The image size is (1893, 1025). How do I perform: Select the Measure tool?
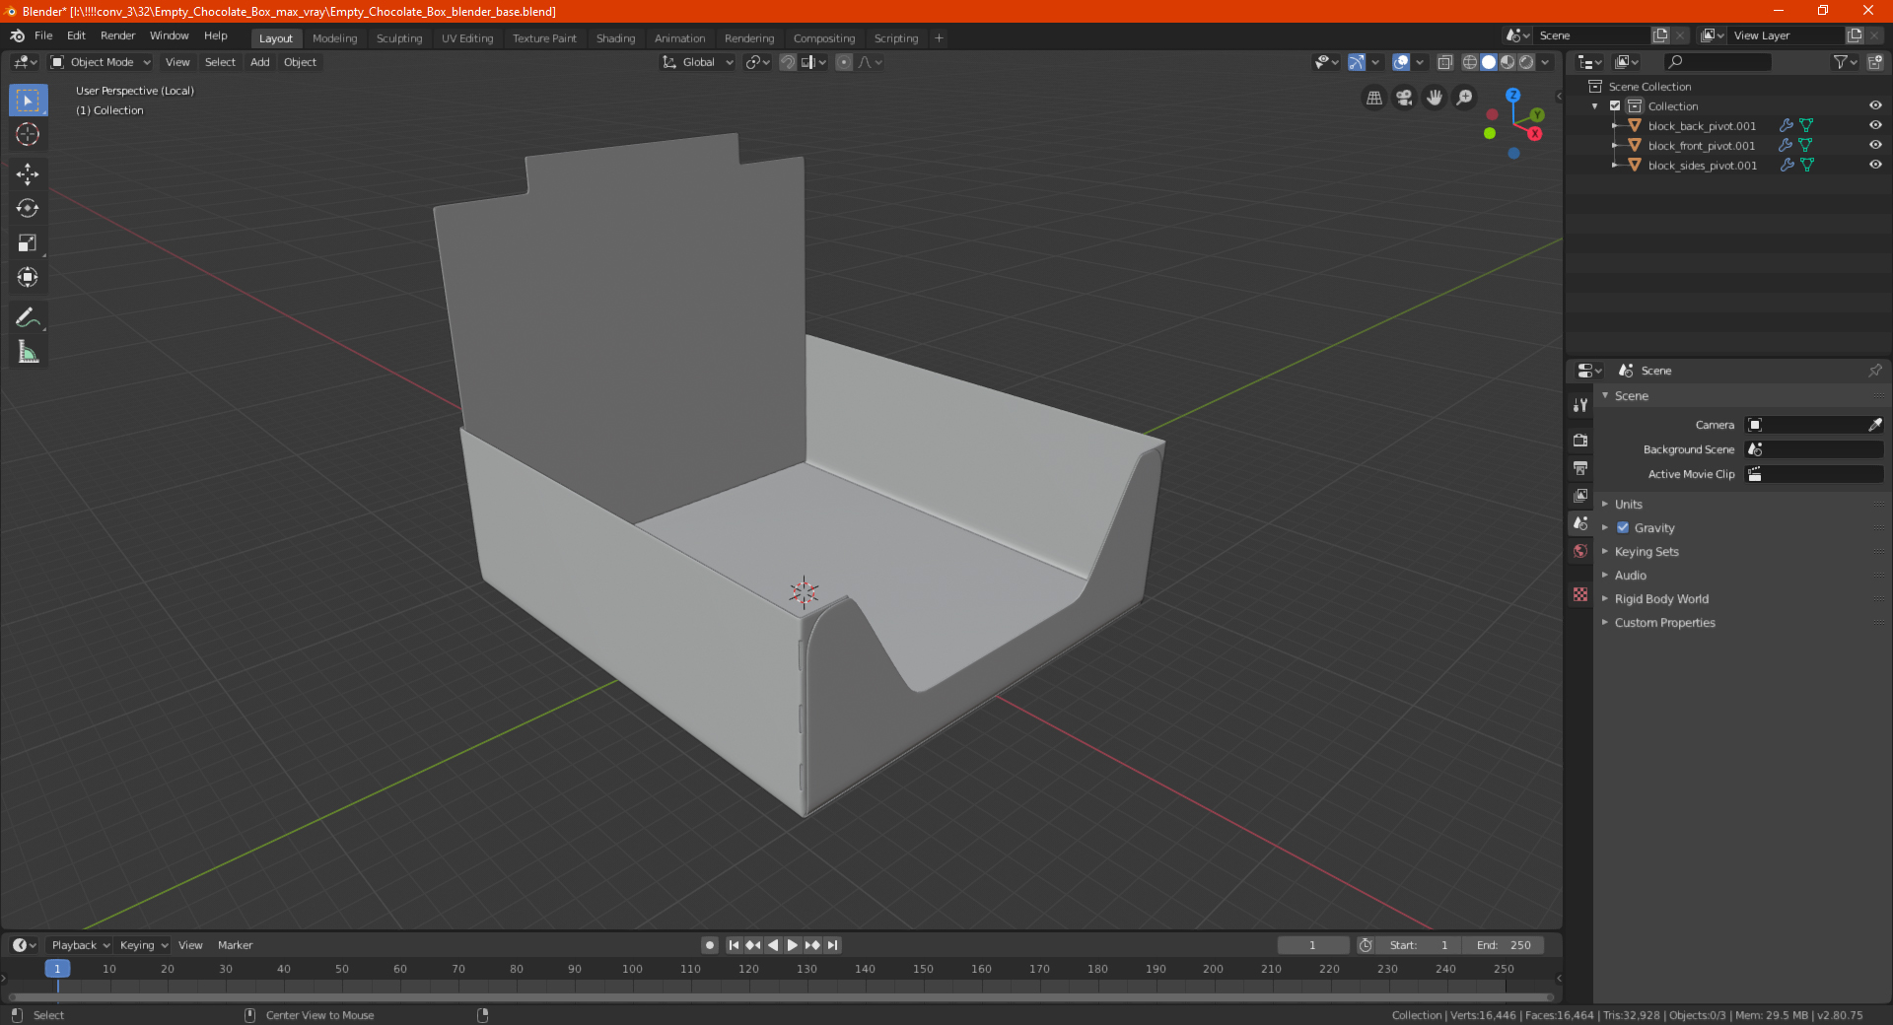click(28, 352)
